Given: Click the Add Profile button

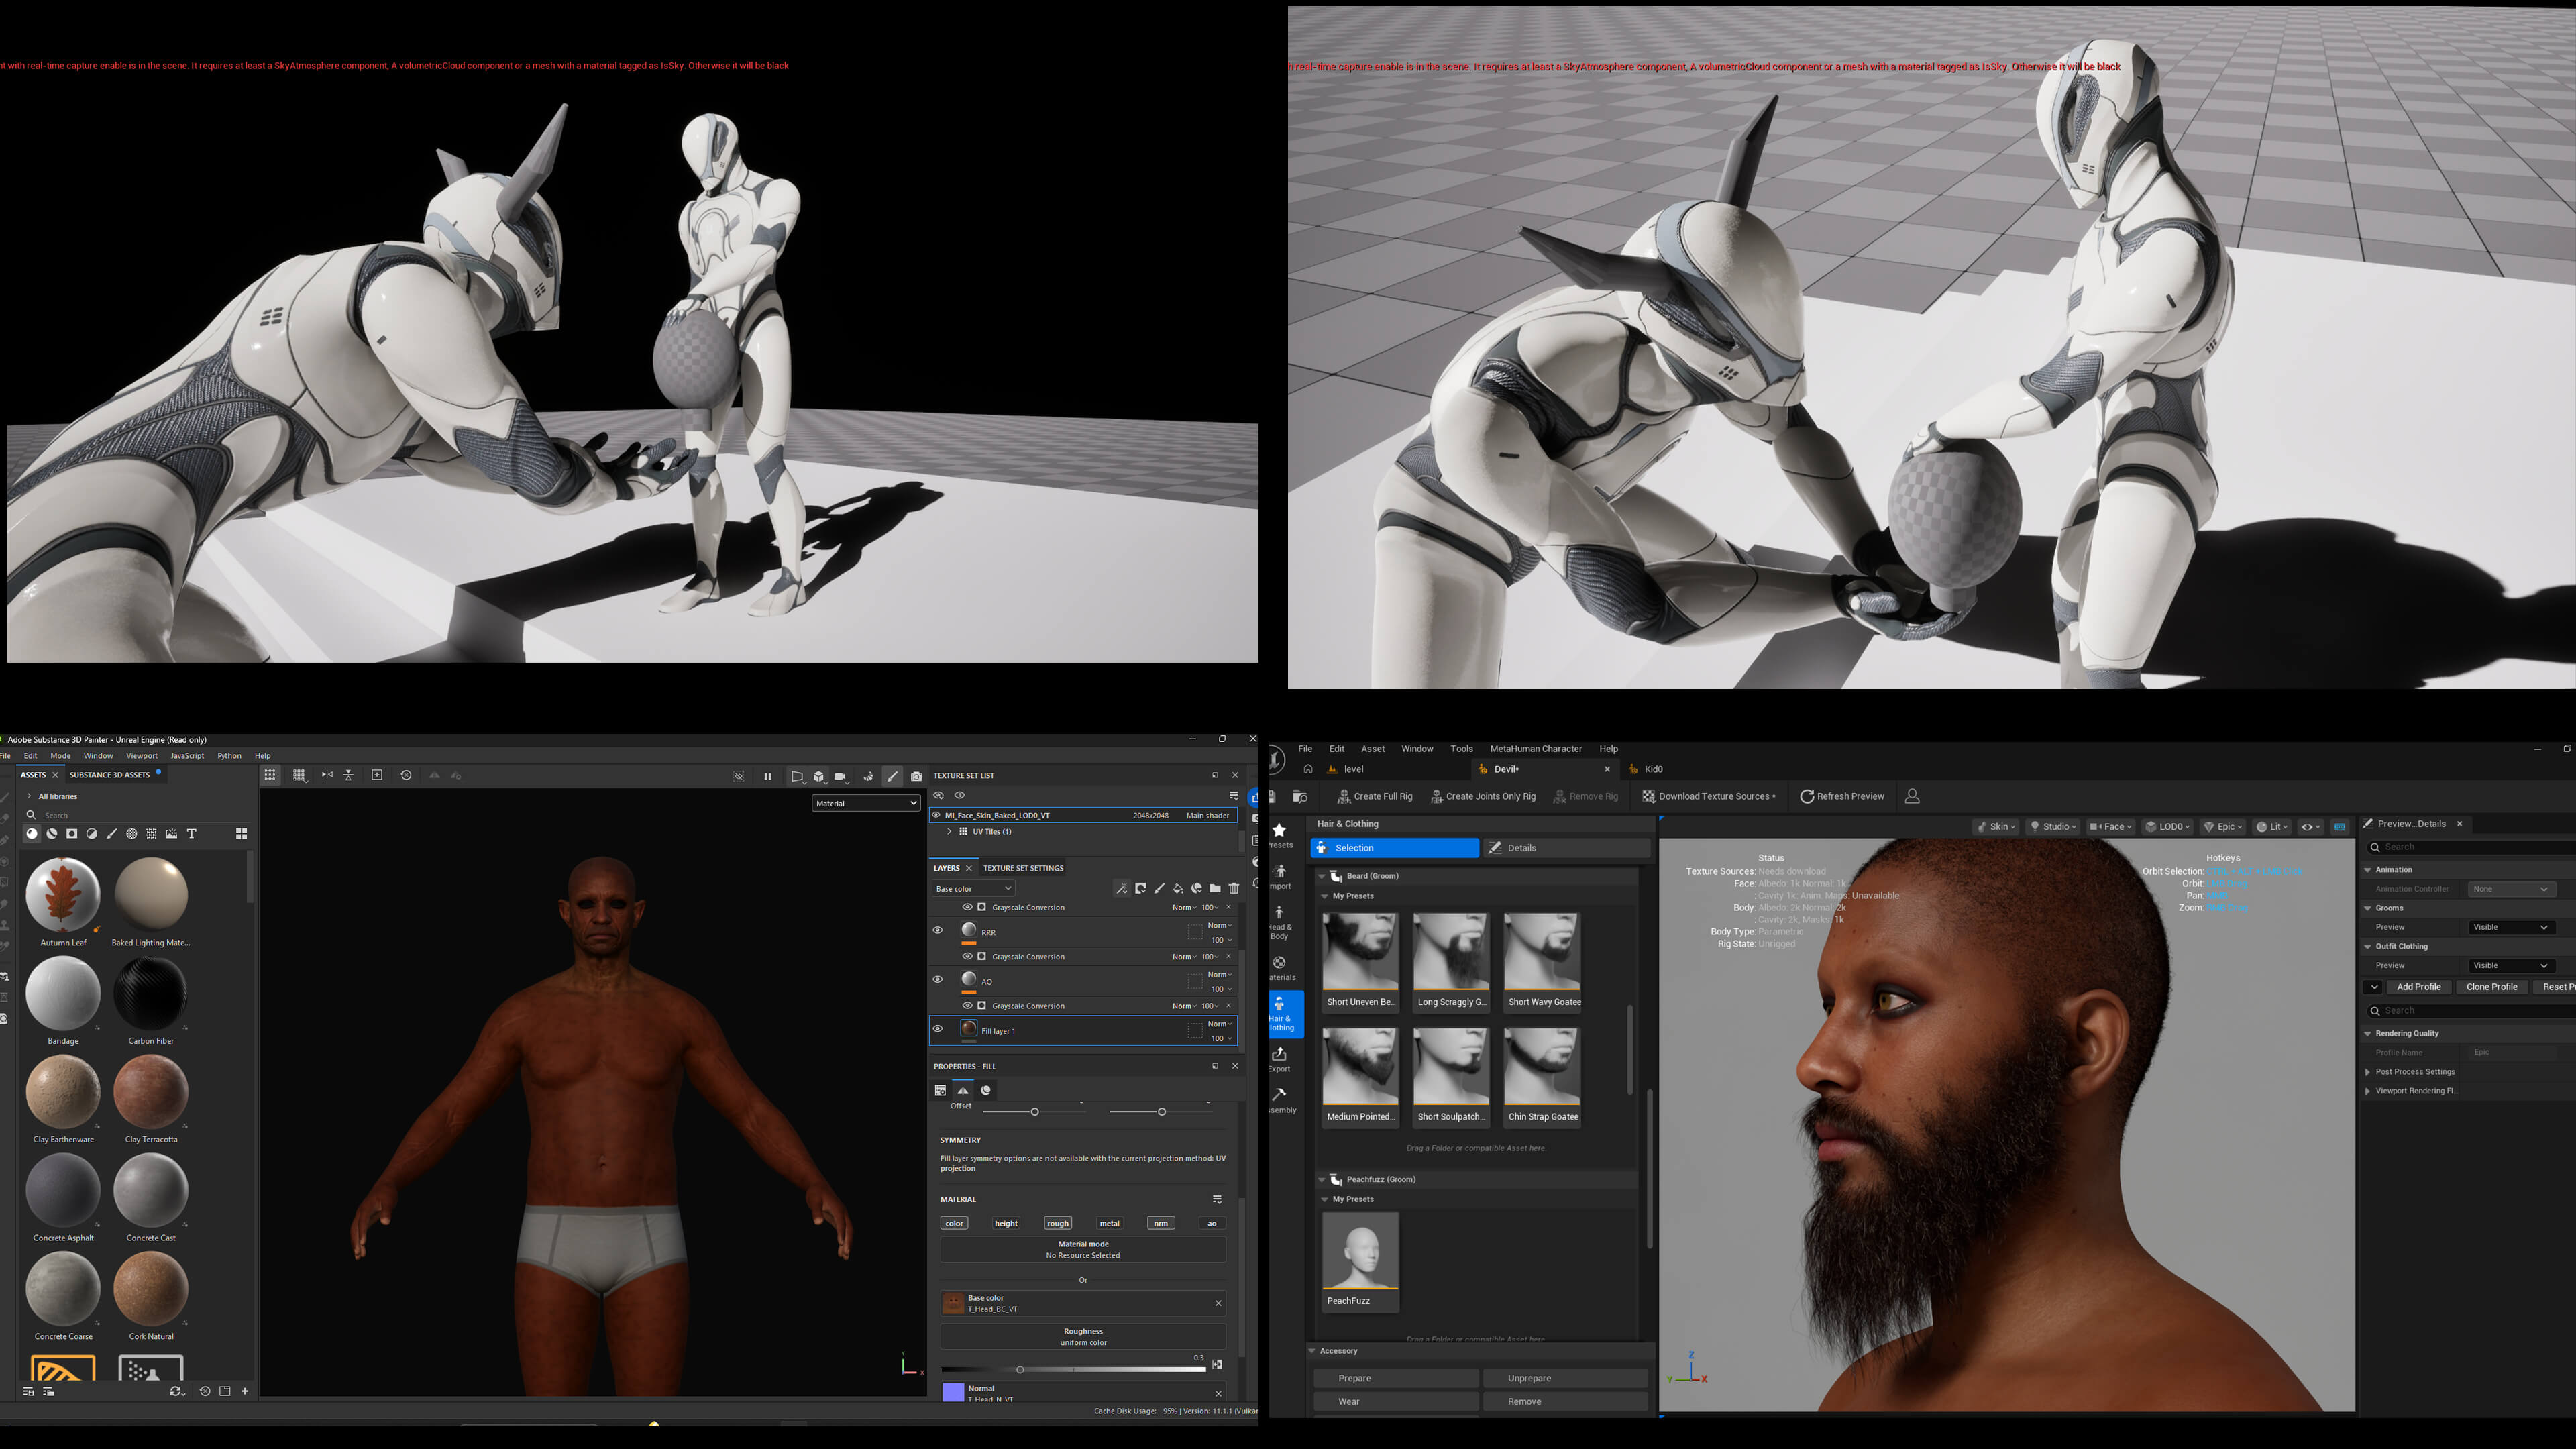Looking at the screenshot, I should (2419, 987).
